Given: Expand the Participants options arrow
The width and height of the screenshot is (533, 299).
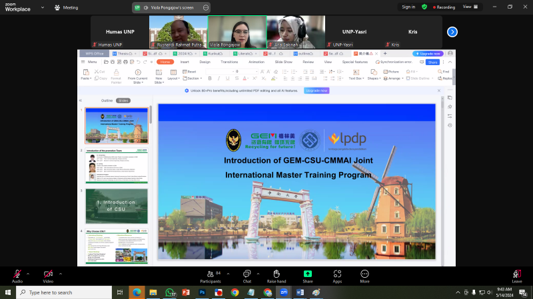Looking at the screenshot, I should [228, 274].
